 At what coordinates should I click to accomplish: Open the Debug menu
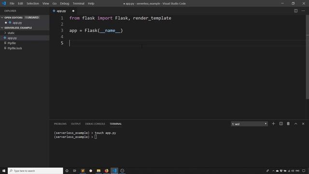coord(65,3)
